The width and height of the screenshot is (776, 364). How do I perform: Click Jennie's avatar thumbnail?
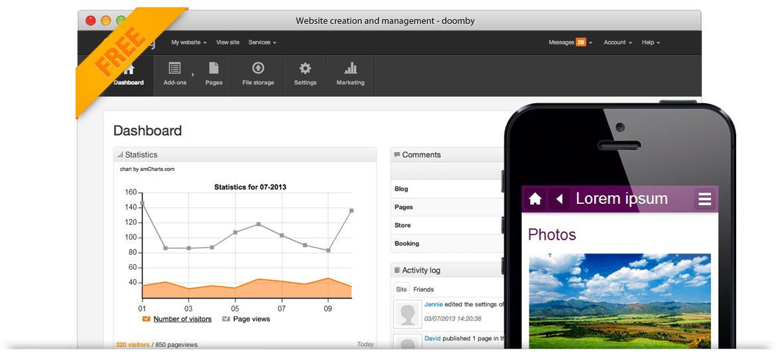[x=407, y=314]
